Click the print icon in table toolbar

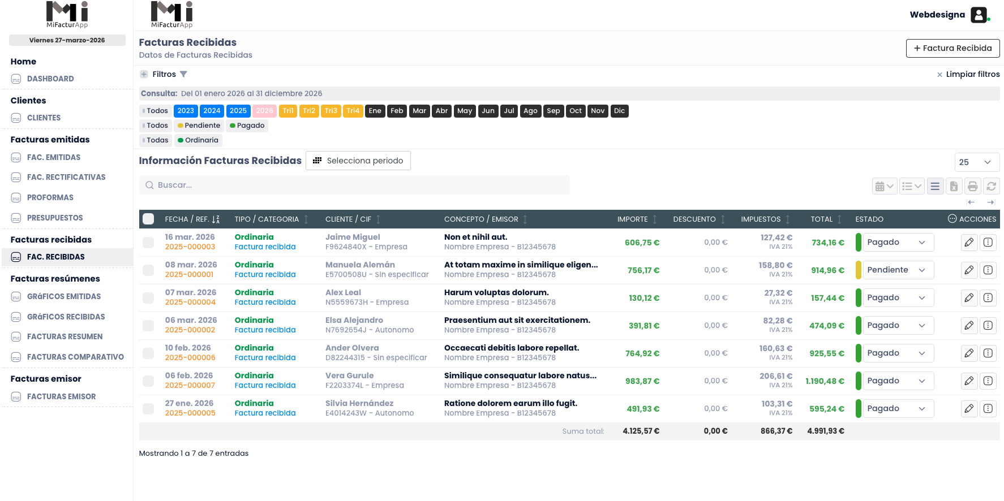(x=972, y=186)
